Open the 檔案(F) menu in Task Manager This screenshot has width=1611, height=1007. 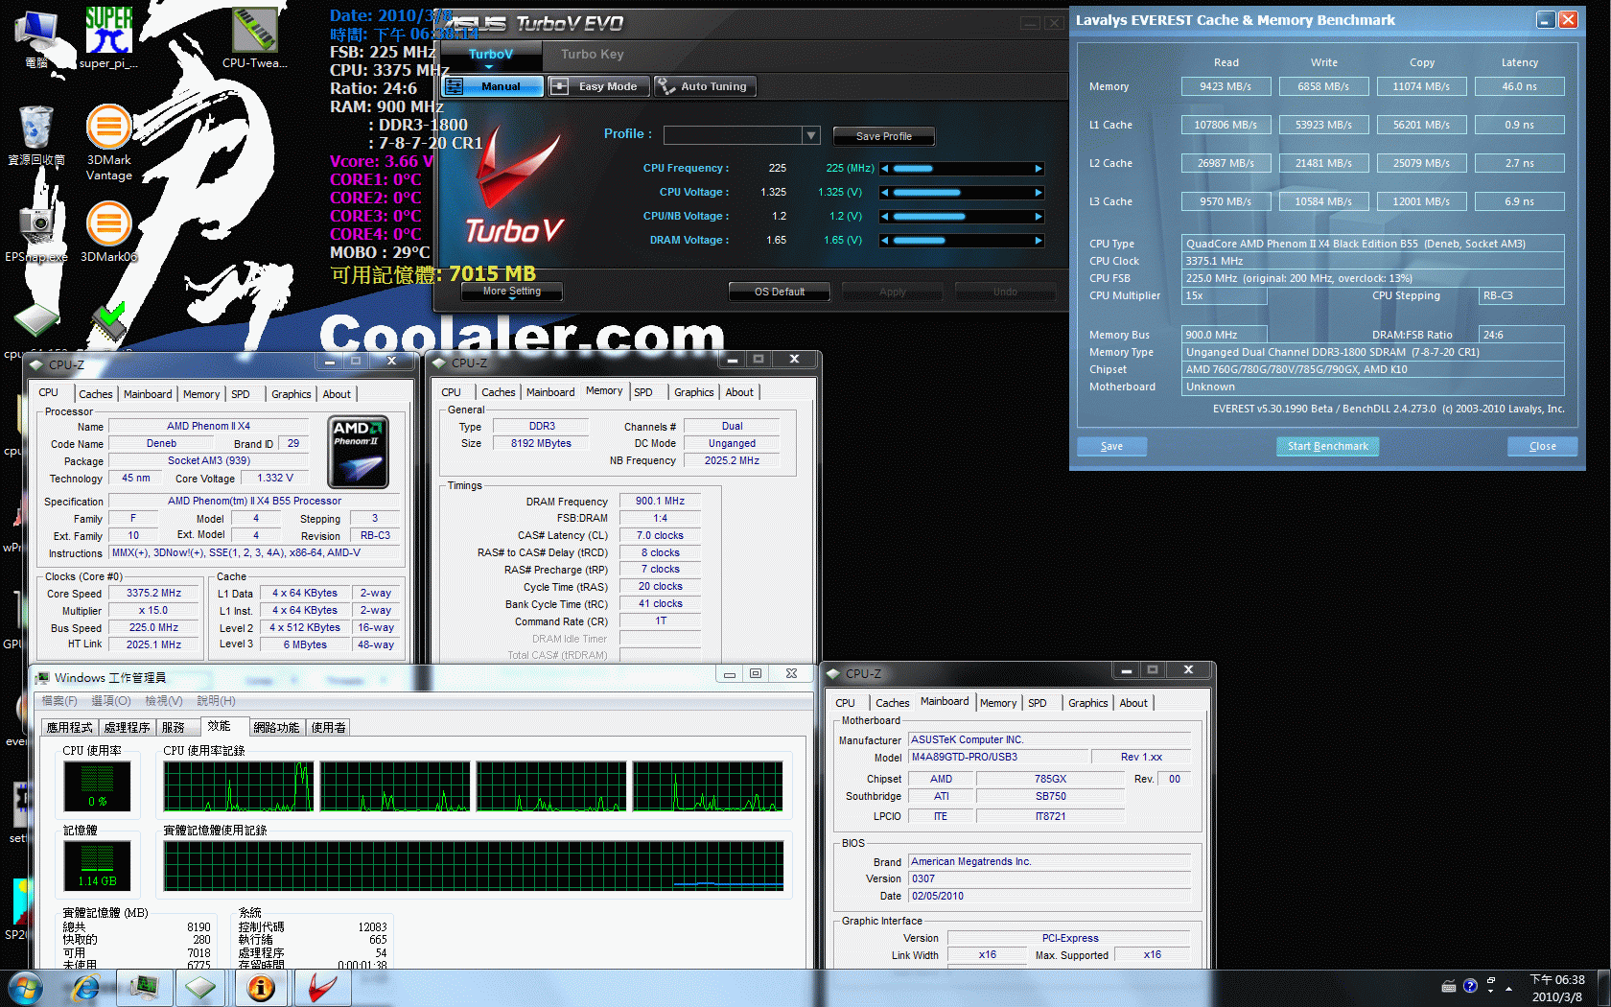59,701
